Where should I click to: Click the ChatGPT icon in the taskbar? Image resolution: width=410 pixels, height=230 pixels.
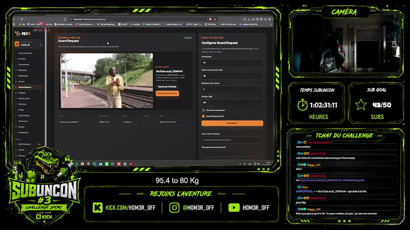click(x=82, y=164)
